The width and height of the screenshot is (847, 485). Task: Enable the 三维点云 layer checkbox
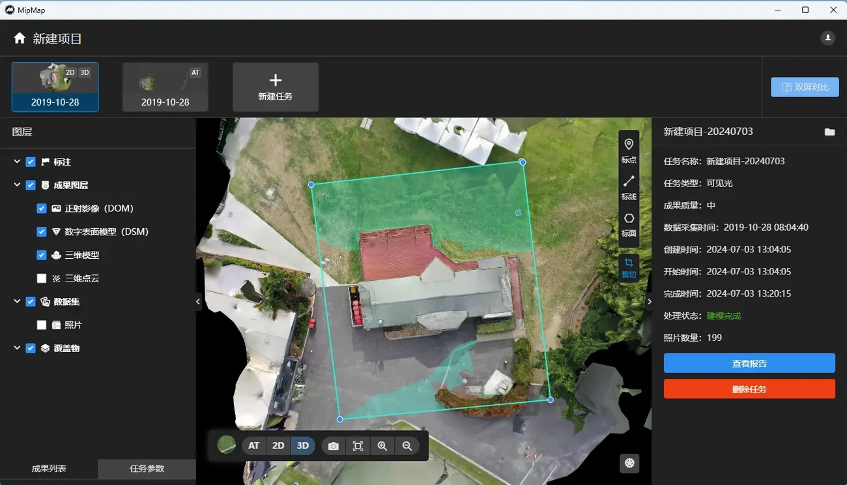point(42,278)
